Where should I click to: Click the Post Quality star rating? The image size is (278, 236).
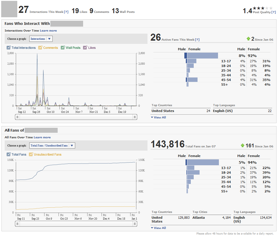click(x=262, y=8)
